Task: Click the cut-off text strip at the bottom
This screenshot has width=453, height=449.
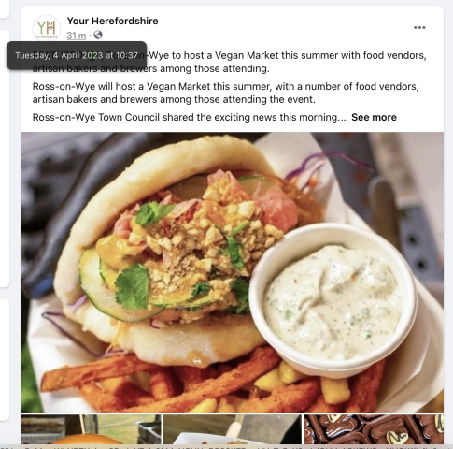Action: tap(226, 446)
